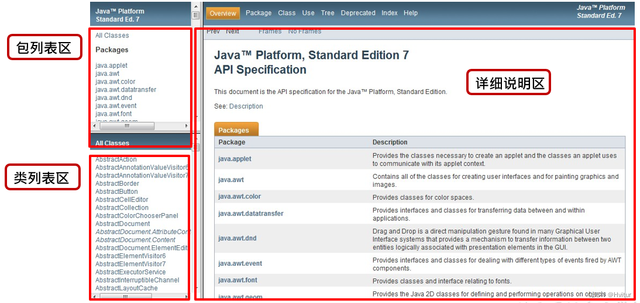Click left arrow of package list scrollbar
The height and width of the screenshot is (303, 640).
point(94,126)
